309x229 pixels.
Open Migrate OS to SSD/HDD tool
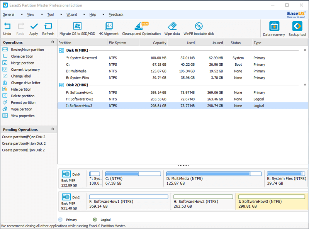click(x=77, y=29)
